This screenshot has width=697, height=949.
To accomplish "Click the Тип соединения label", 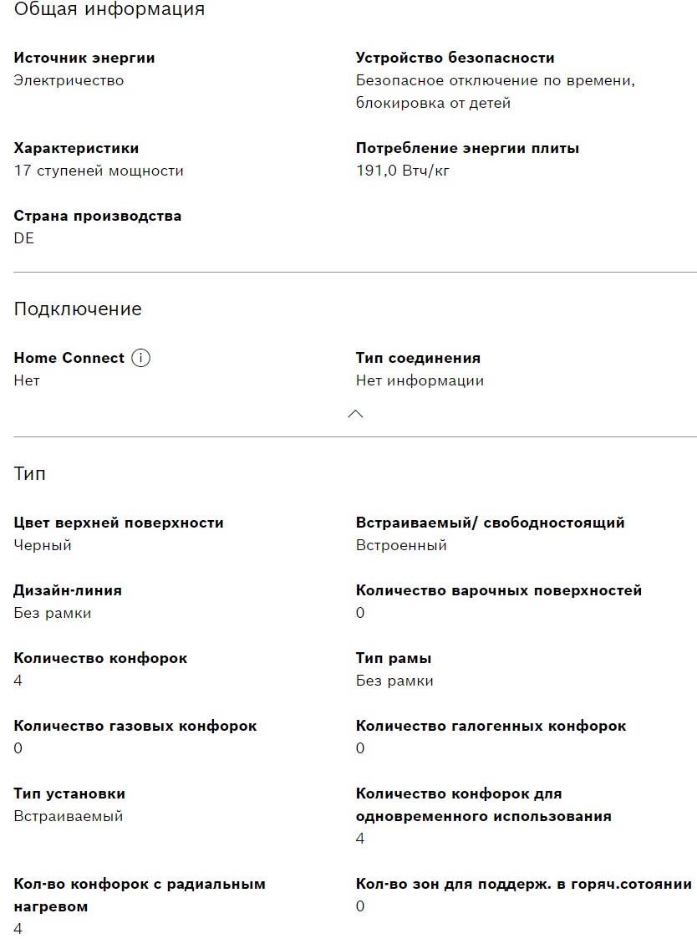I will click(418, 358).
